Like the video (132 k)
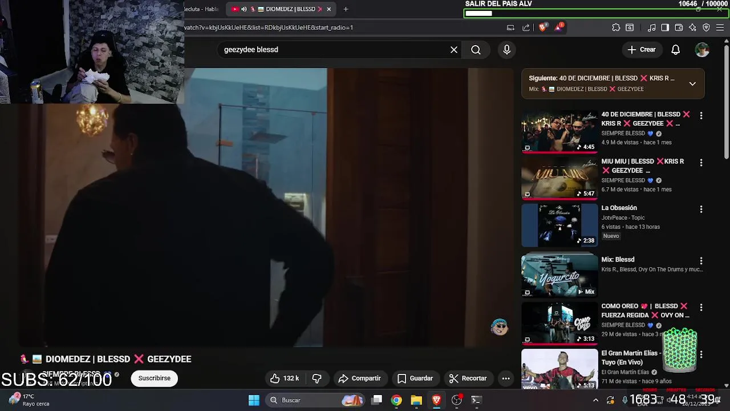The height and width of the screenshot is (411, 730). [x=285, y=378]
